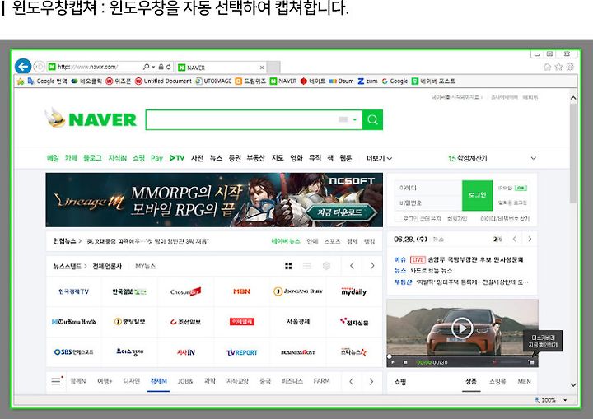This screenshot has width=593, height=419.
Task: Focus the 아이디 input field
Action: coord(428,188)
